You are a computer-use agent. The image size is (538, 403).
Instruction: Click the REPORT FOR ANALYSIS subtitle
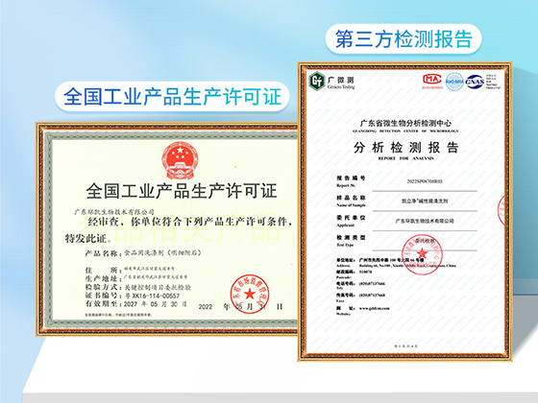coord(405,158)
